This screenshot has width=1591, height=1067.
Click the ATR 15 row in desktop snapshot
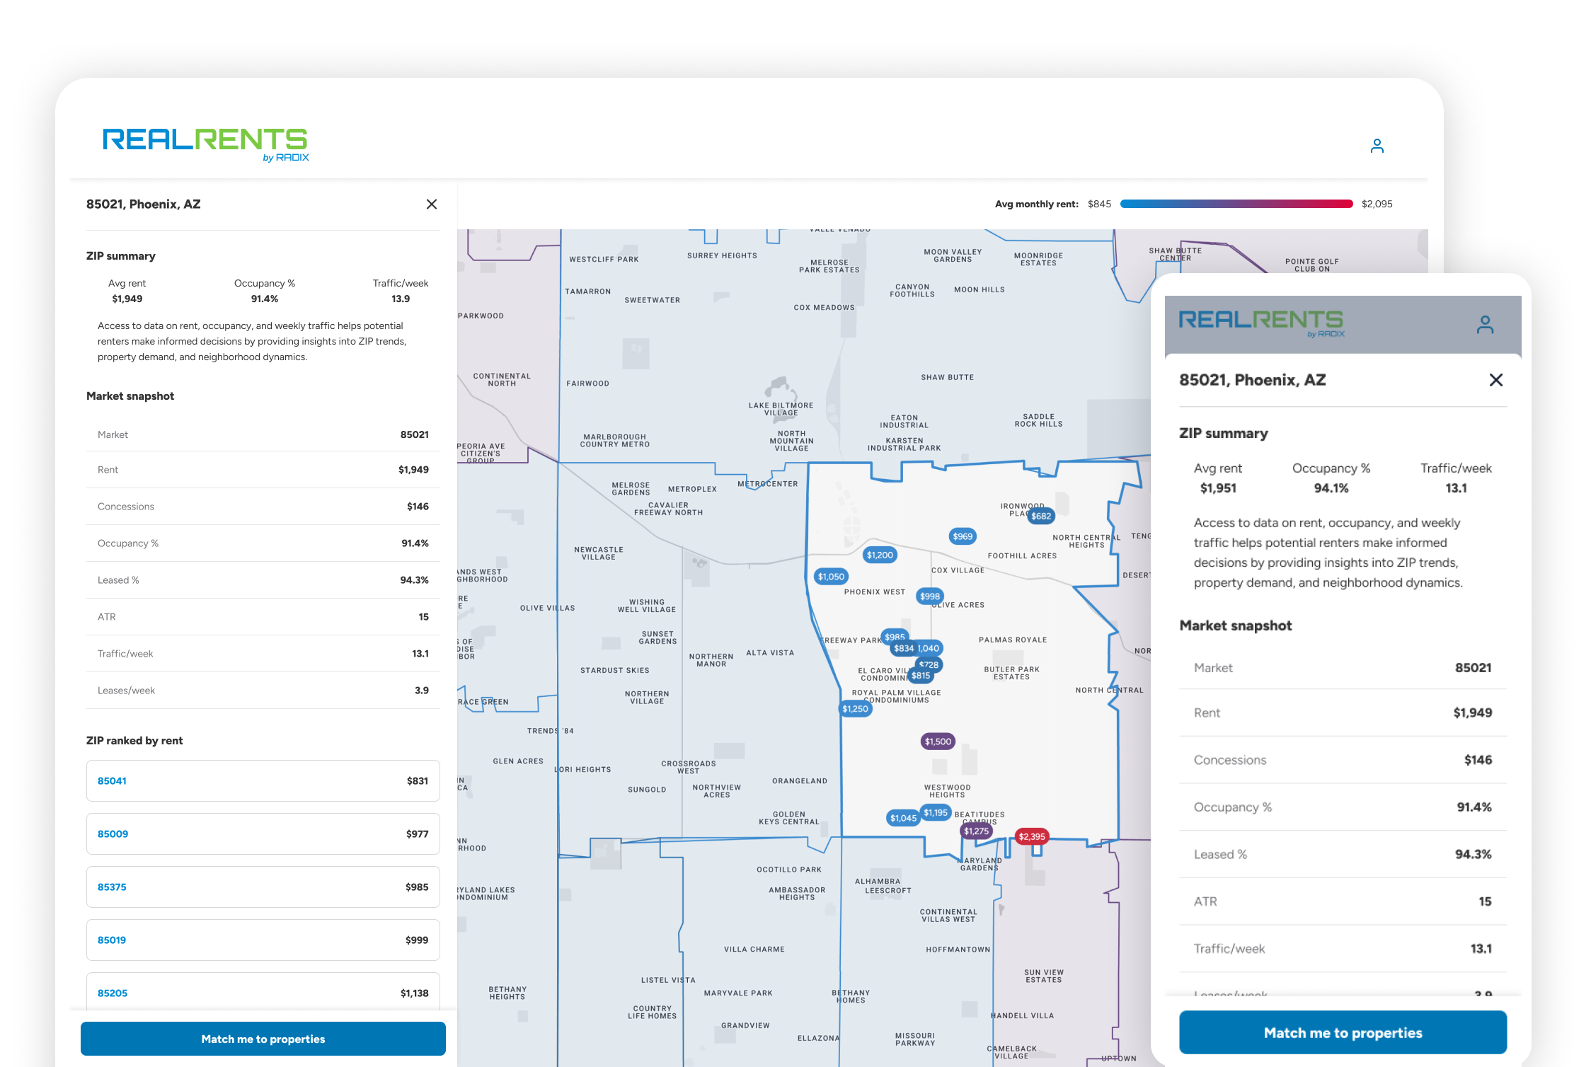coord(263,616)
